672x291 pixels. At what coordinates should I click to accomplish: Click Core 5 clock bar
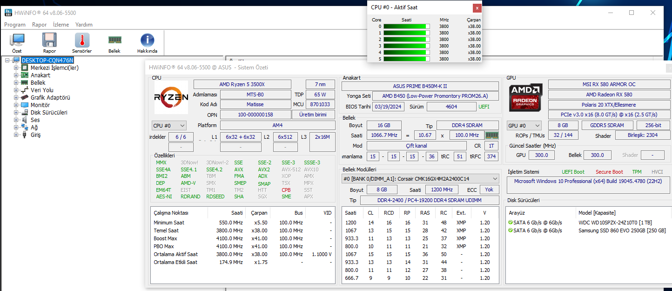click(406, 59)
